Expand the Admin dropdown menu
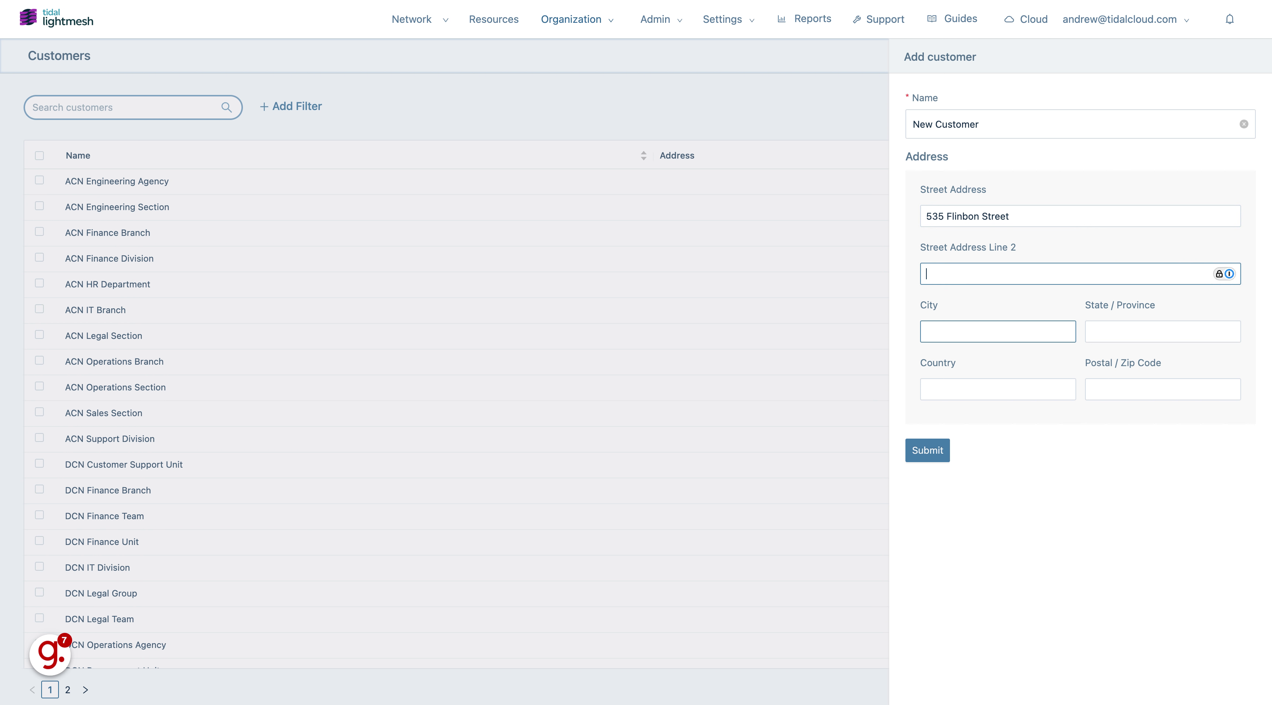Screen dimensions: 1272x705 coord(661,19)
